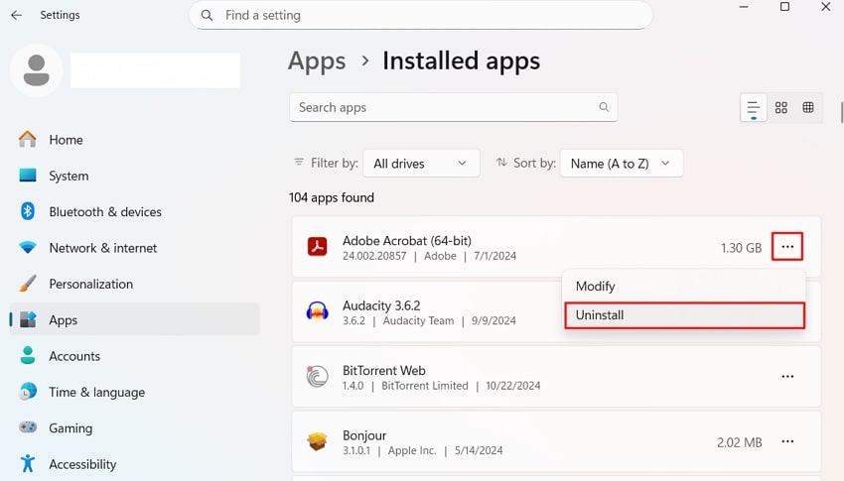
Task: Click the Accessibility figure icon
Action: [28, 463]
